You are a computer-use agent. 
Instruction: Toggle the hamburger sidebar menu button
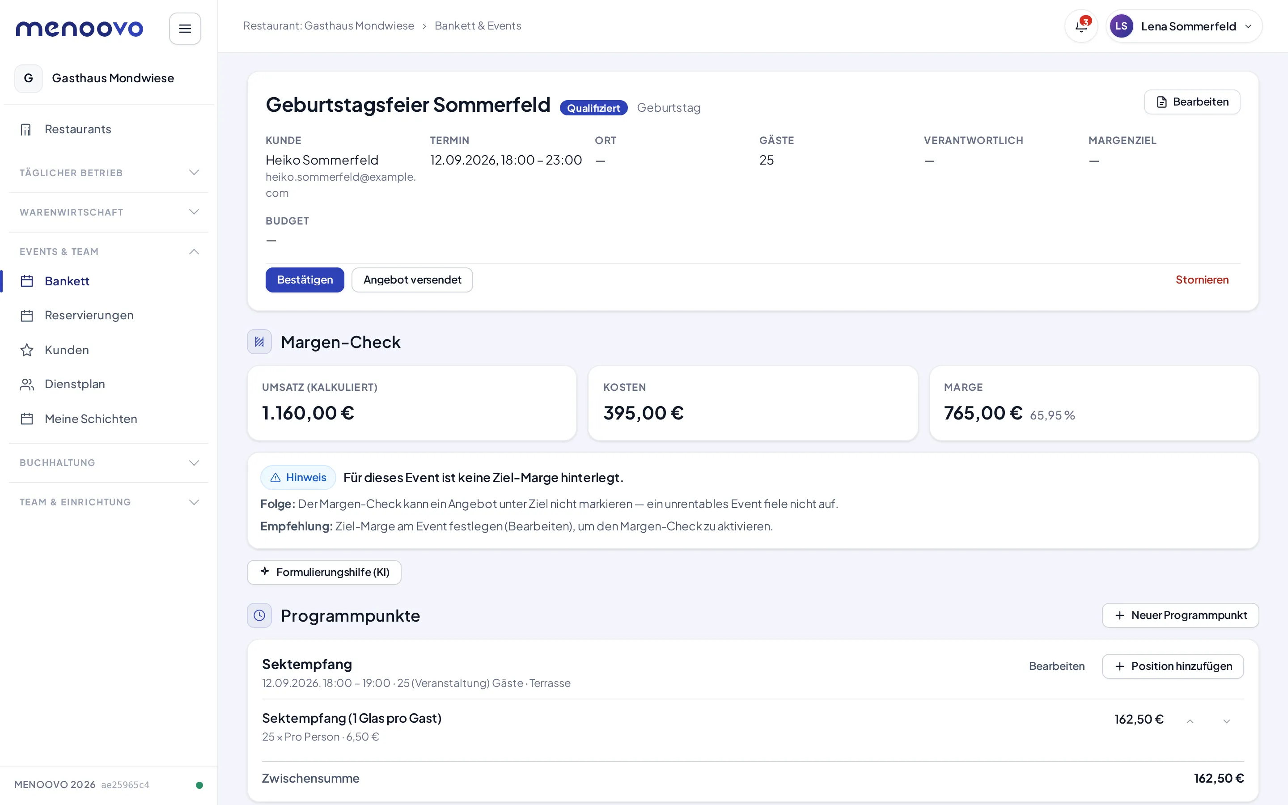[x=185, y=29]
